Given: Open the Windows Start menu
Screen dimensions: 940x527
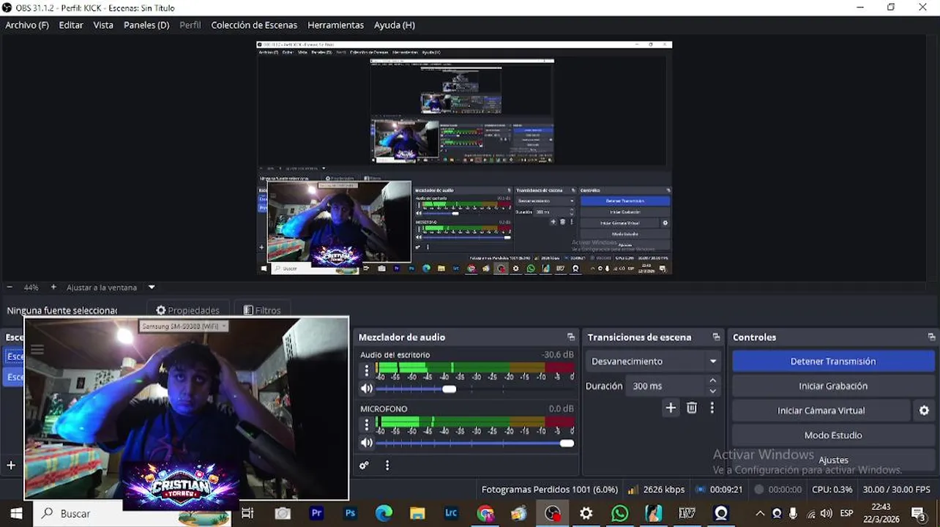Looking at the screenshot, I should point(16,514).
